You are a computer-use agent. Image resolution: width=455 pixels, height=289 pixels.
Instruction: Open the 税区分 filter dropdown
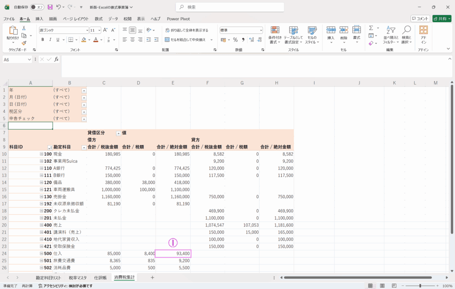84,111
